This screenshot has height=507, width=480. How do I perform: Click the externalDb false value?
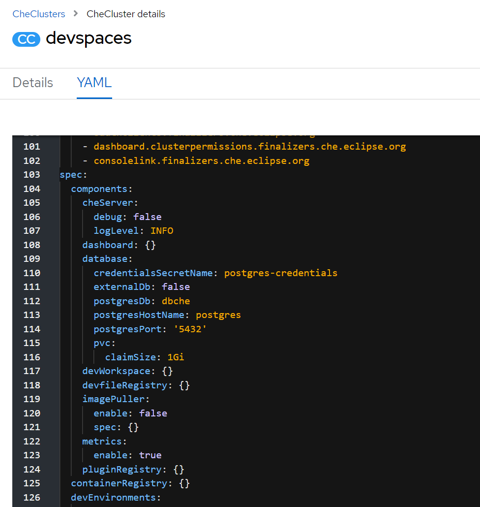pyautogui.click(x=176, y=286)
